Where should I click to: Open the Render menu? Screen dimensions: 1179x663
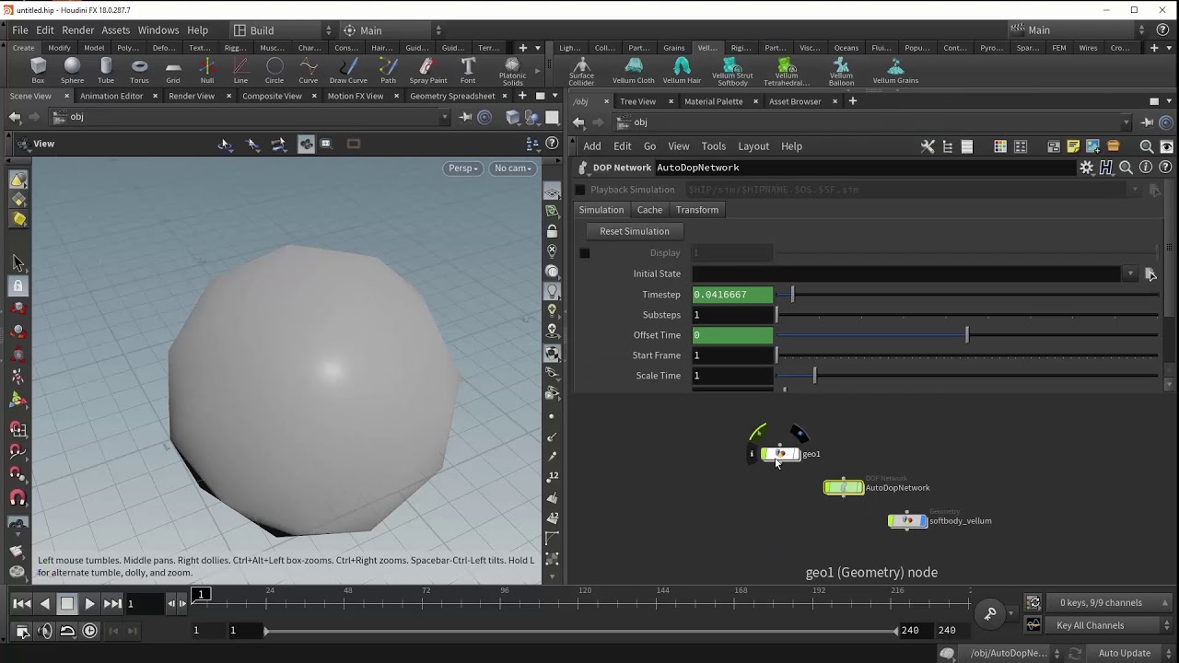(x=77, y=30)
